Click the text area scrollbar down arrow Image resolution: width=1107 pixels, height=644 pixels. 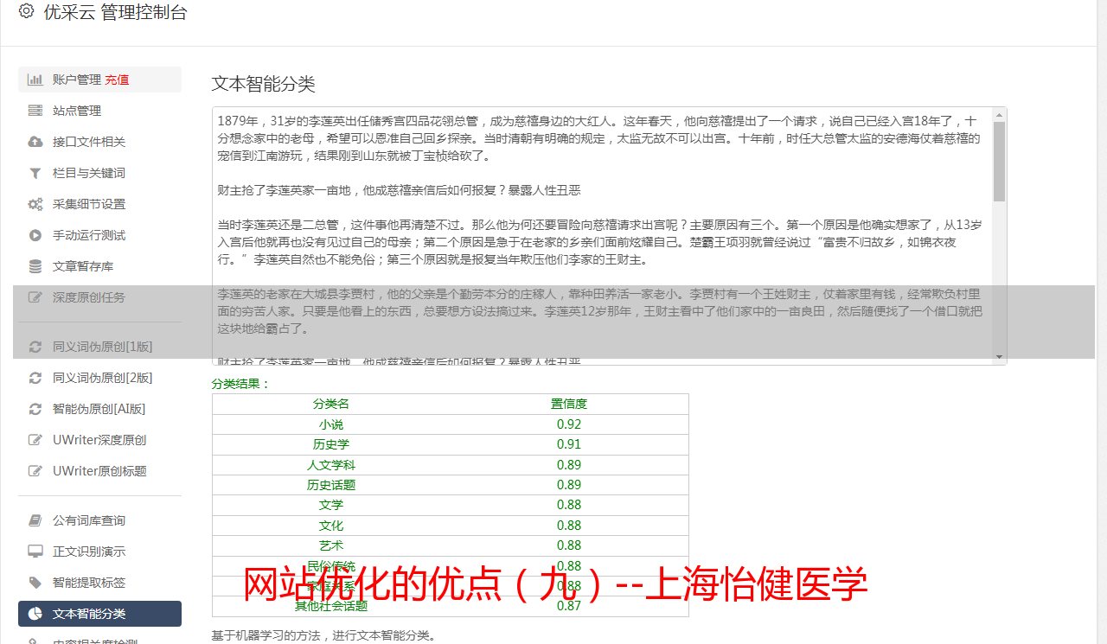pos(1000,357)
